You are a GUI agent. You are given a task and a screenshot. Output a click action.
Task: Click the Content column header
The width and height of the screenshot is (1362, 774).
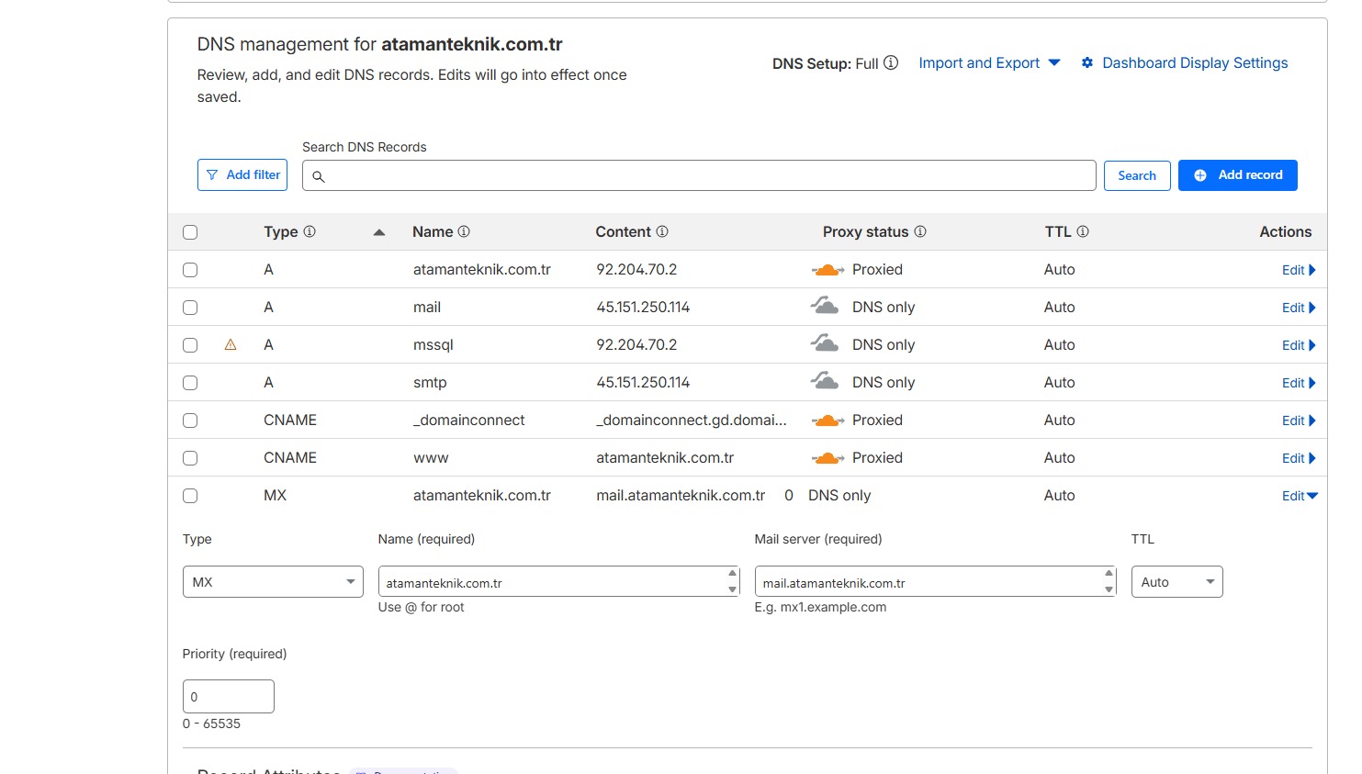coord(623,231)
